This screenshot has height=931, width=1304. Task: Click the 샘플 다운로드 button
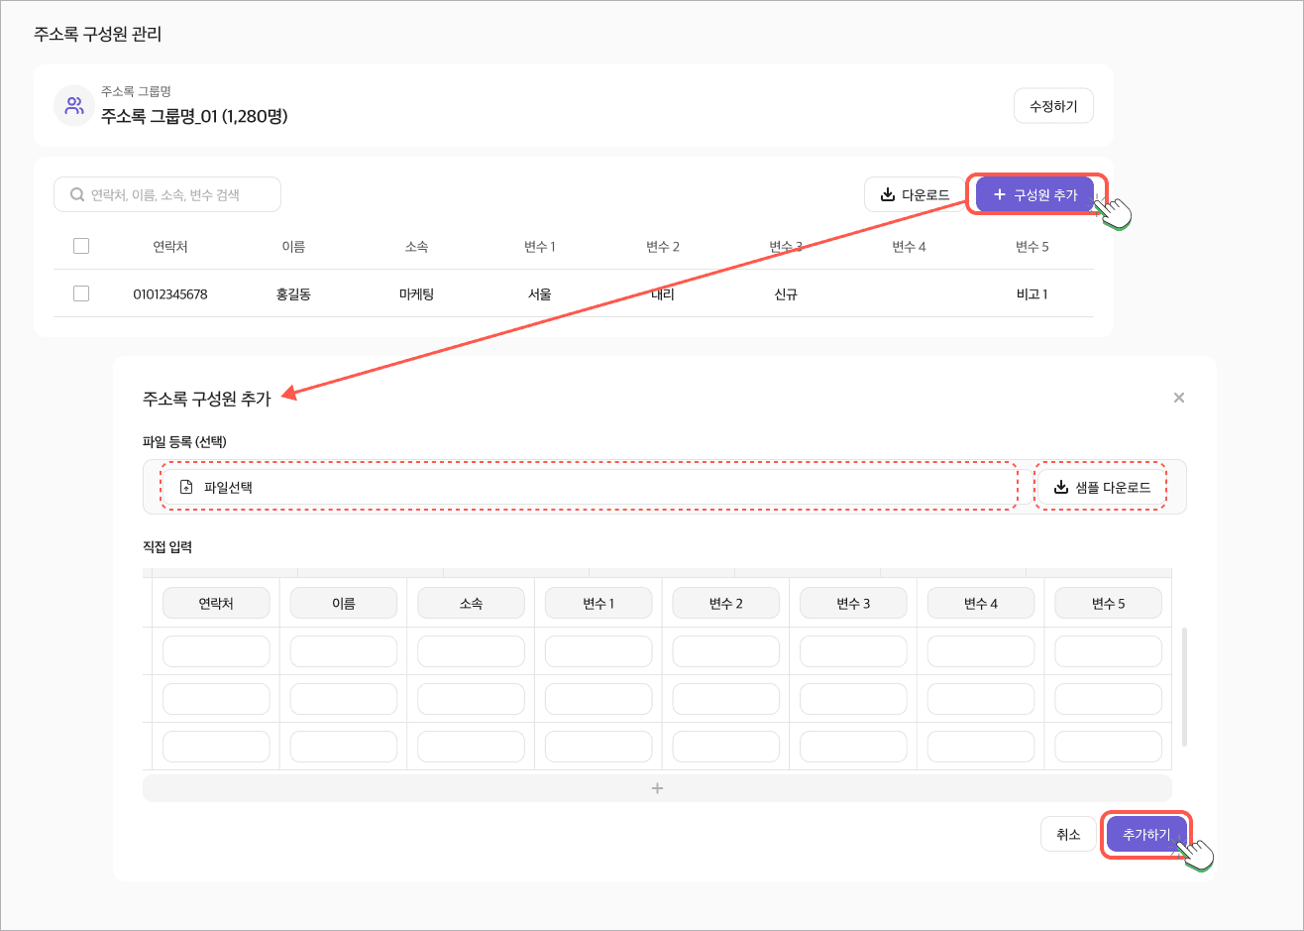[1101, 487]
